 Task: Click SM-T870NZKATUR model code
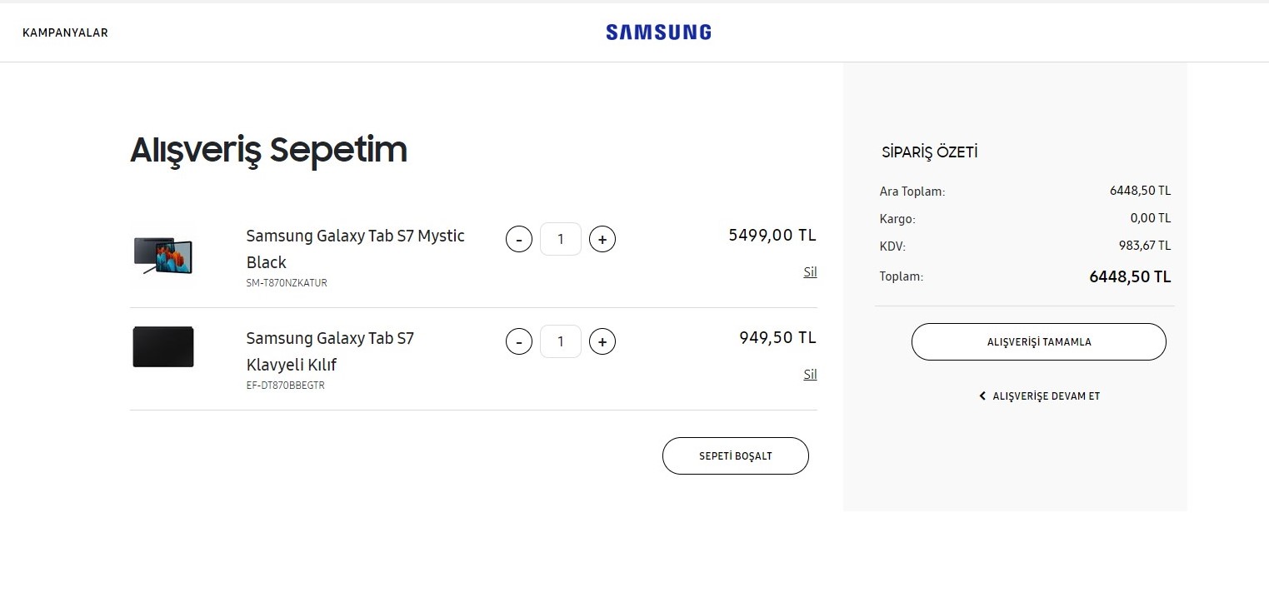coord(287,283)
